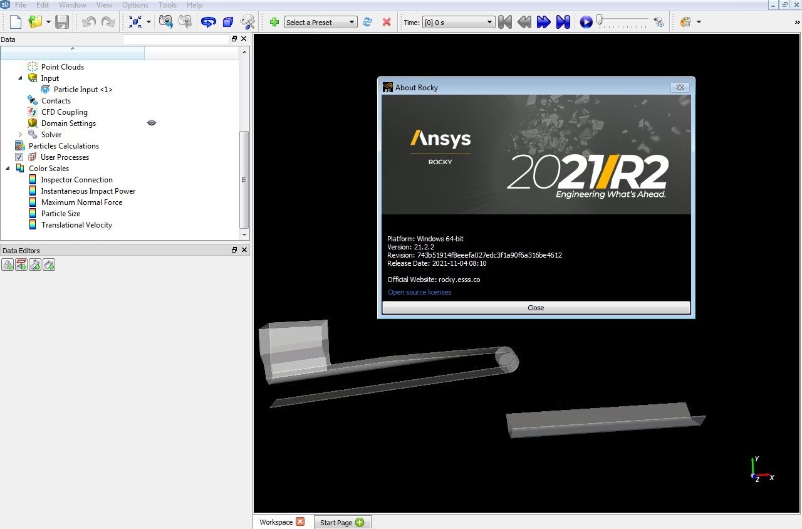802x529 pixels.
Task: Close the Workspace tab with red X
Action: pyautogui.click(x=300, y=521)
